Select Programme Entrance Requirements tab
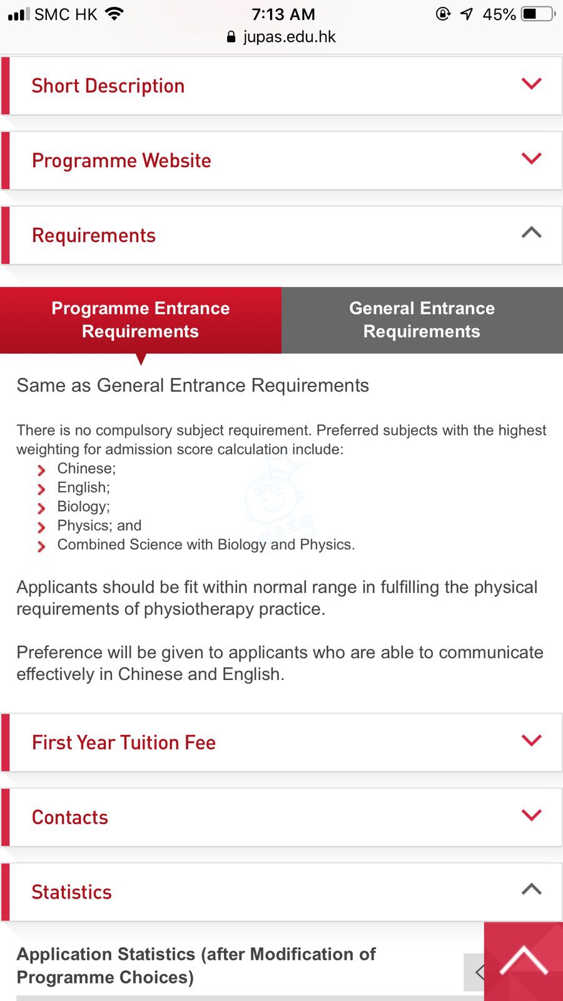563x1001 pixels. [141, 320]
